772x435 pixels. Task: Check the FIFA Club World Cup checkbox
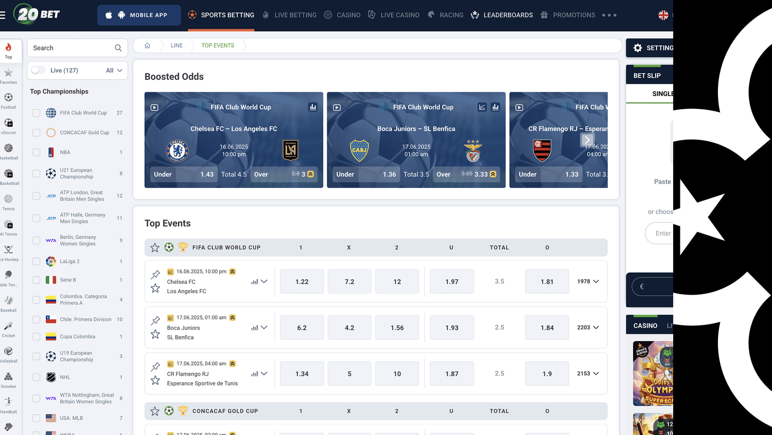[36, 113]
